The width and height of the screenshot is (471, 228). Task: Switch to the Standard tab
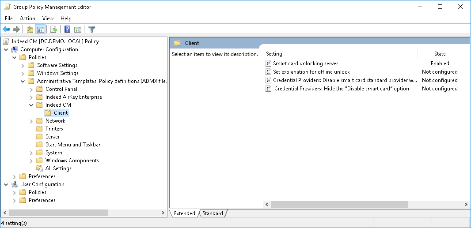(213, 213)
